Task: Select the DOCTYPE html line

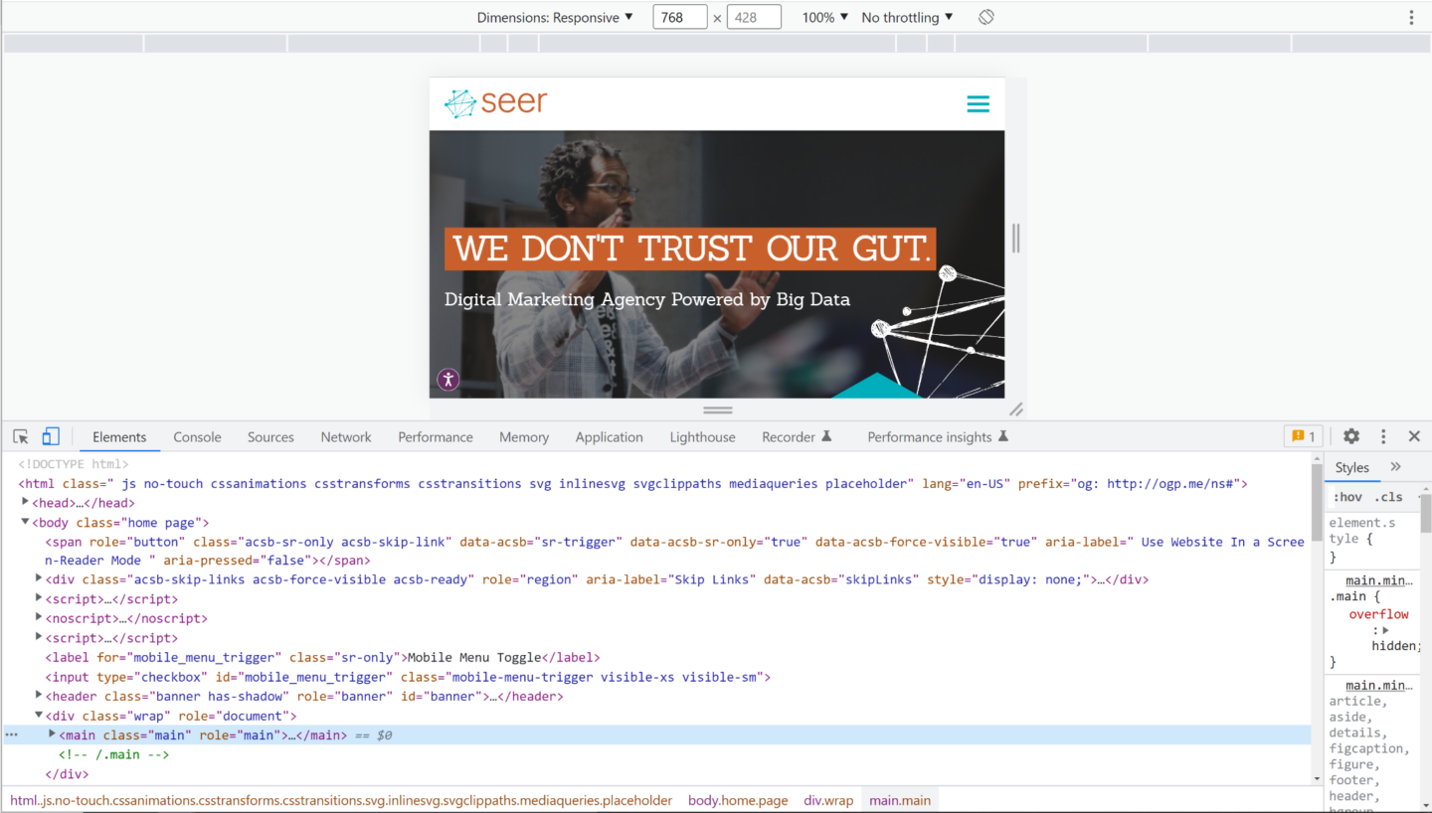Action: [x=74, y=464]
